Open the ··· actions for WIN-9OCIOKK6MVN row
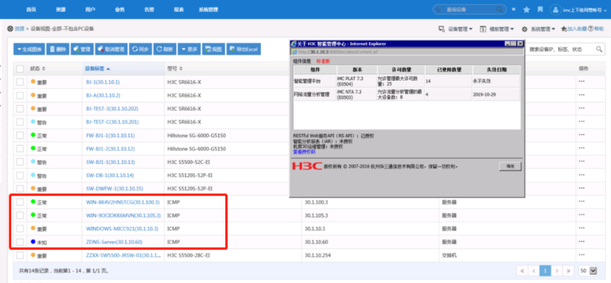611x283 pixels. click(x=582, y=216)
